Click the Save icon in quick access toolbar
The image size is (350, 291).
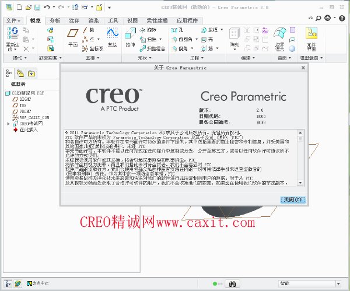pos(37,8)
